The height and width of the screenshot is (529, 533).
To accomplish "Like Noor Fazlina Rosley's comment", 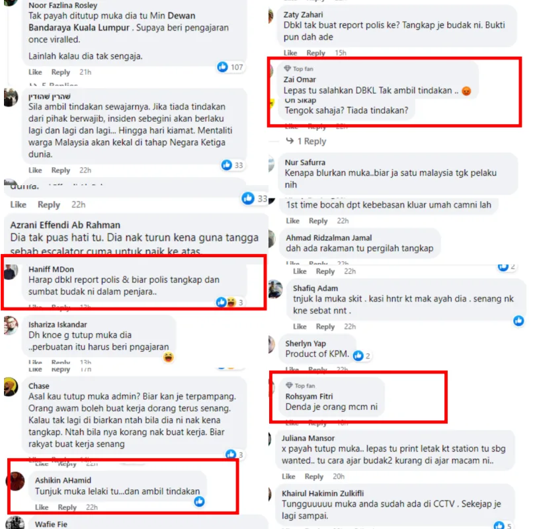I will [x=35, y=72].
